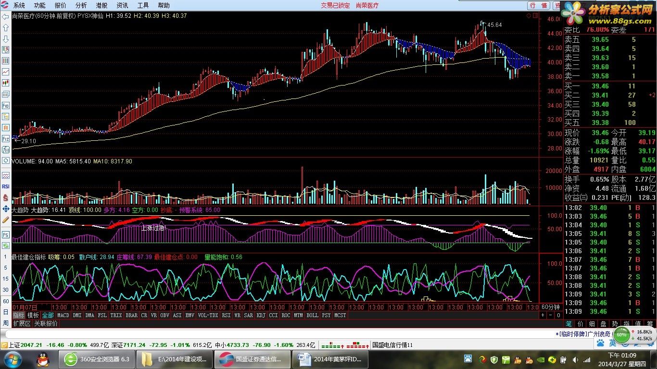This screenshot has height=369, width=657.
Task: Select the MACD indicator tab
Action: pos(63,315)
